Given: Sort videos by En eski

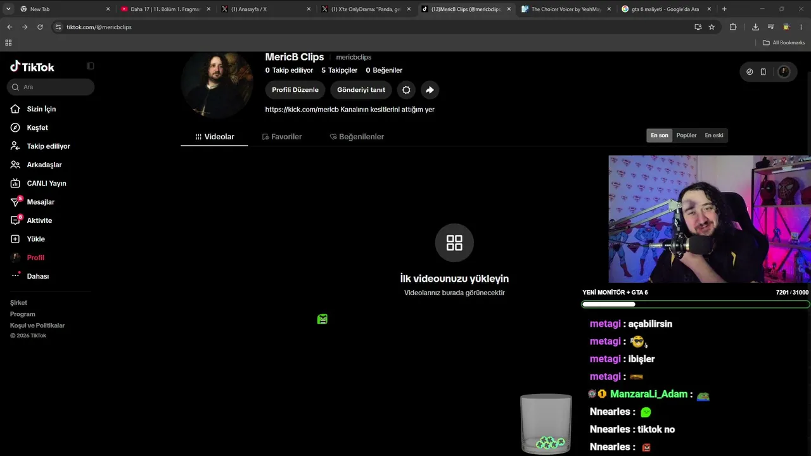Looking at the screenshot, I should click(714, 135).
